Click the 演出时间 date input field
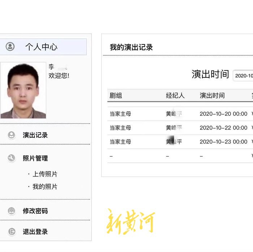The height and width of the screenshot is (252, 253). click(243, 76)
